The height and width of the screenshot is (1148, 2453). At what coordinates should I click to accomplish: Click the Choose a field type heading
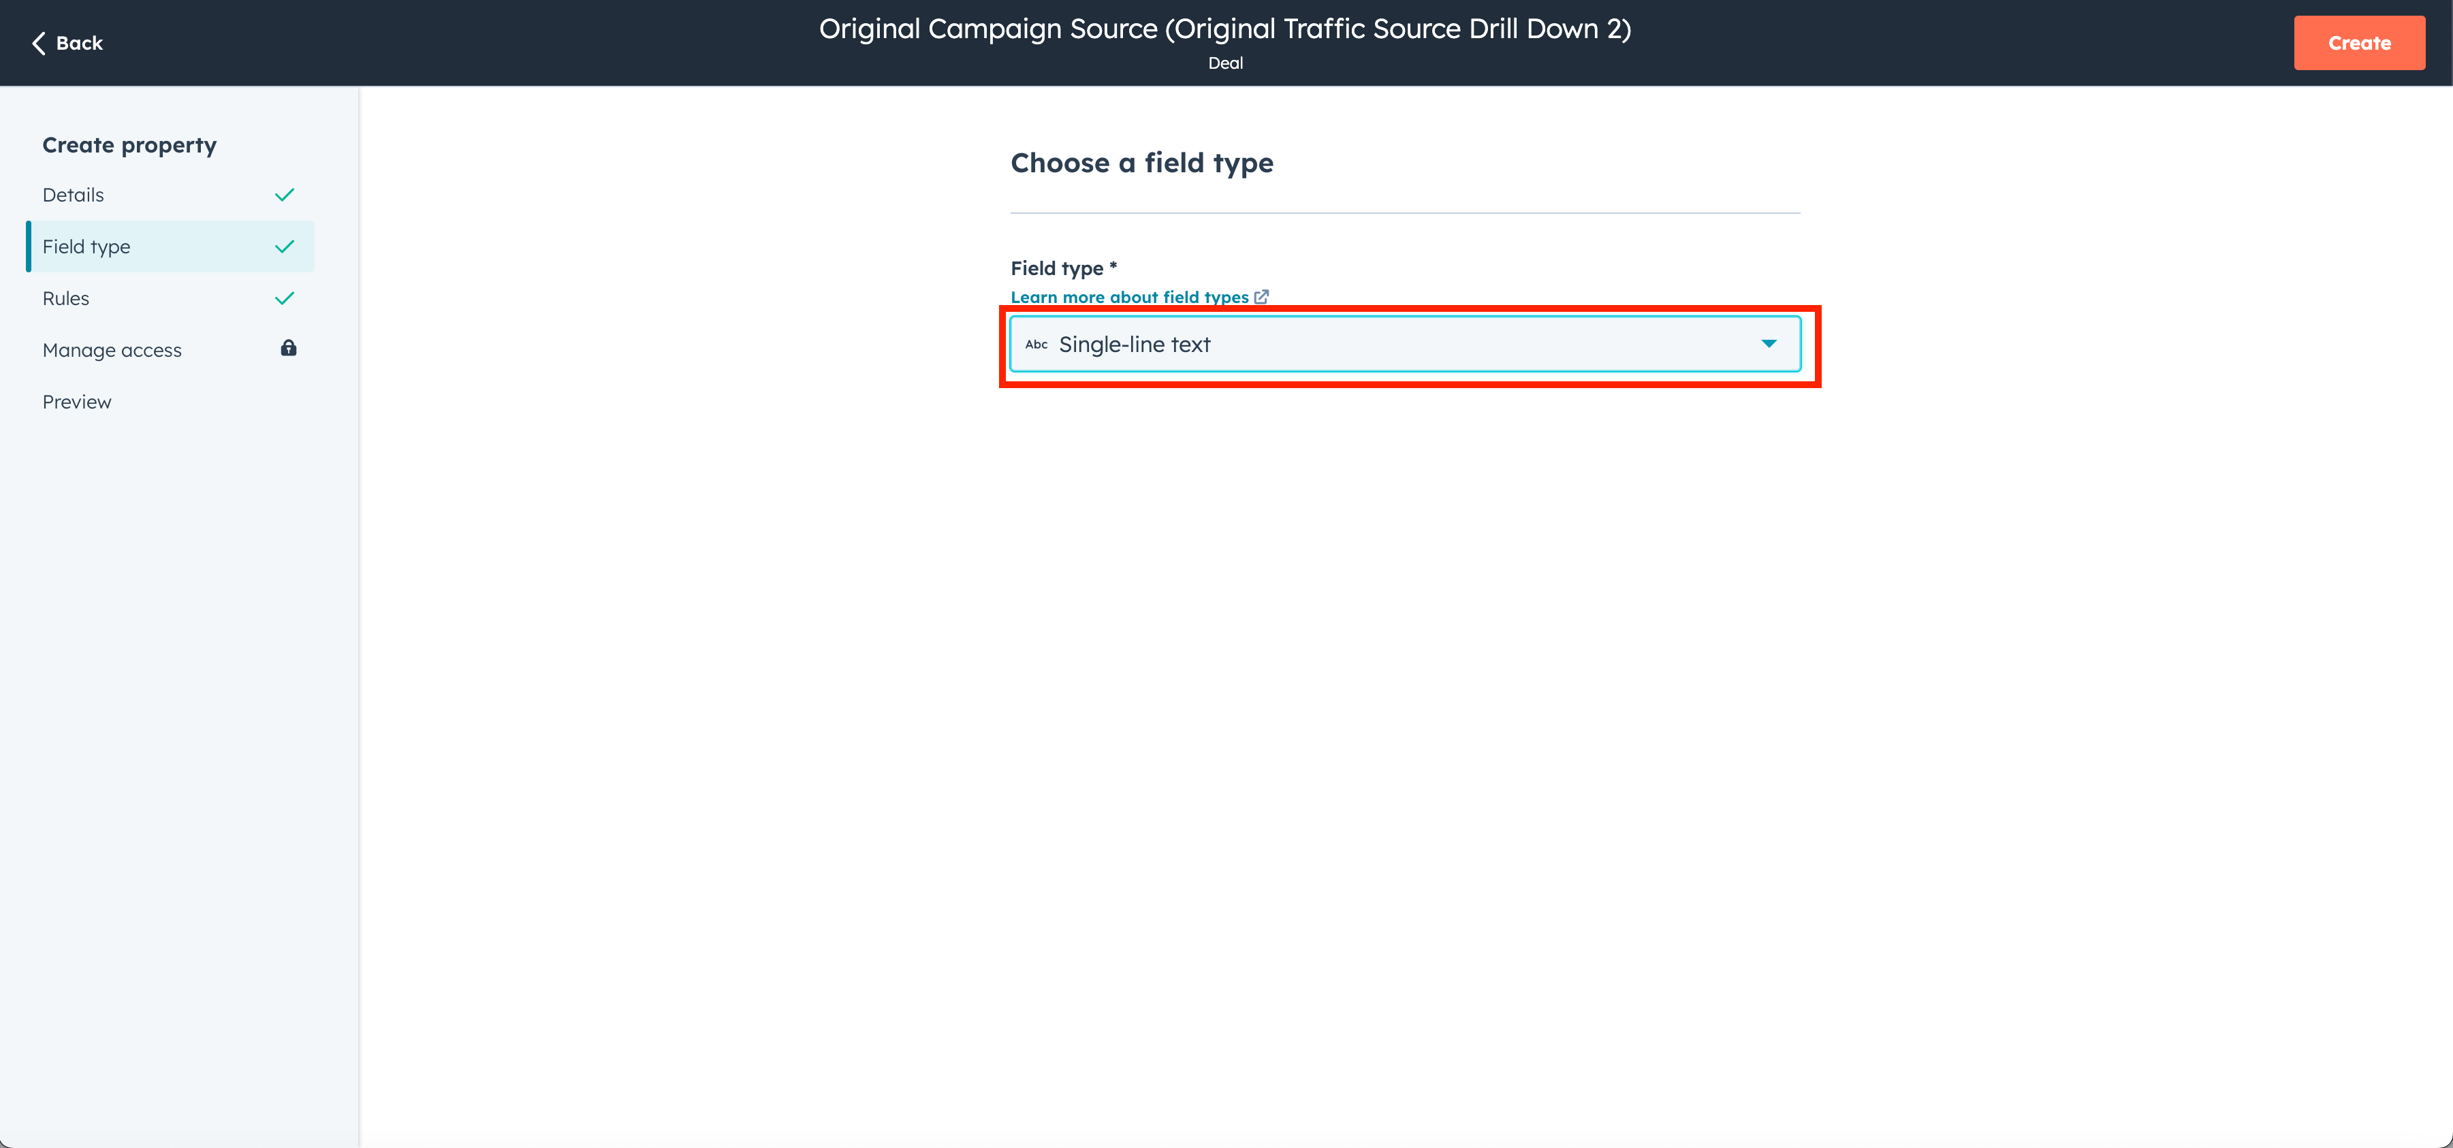1142,163
